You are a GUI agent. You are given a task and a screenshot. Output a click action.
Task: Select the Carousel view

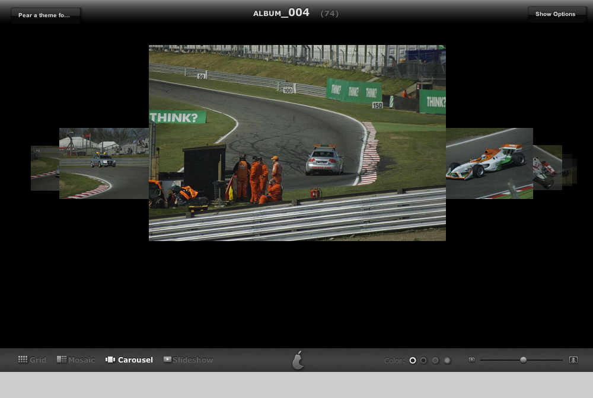[x=129, y=360]
